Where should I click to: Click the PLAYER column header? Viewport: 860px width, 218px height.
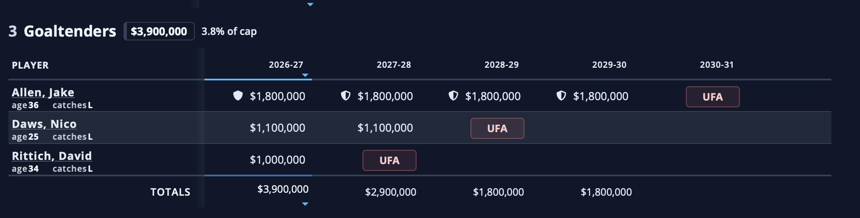pos(30,65)
